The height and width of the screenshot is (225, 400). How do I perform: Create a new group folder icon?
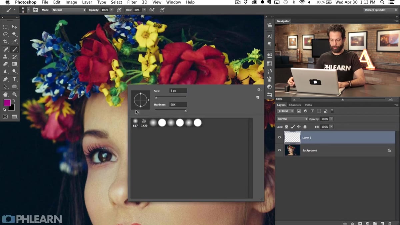pos(375,223)
